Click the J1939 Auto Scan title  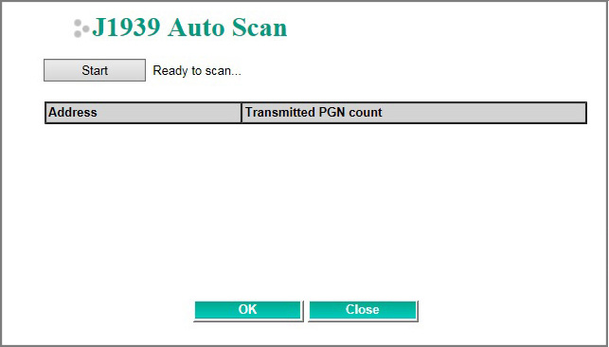189,27
